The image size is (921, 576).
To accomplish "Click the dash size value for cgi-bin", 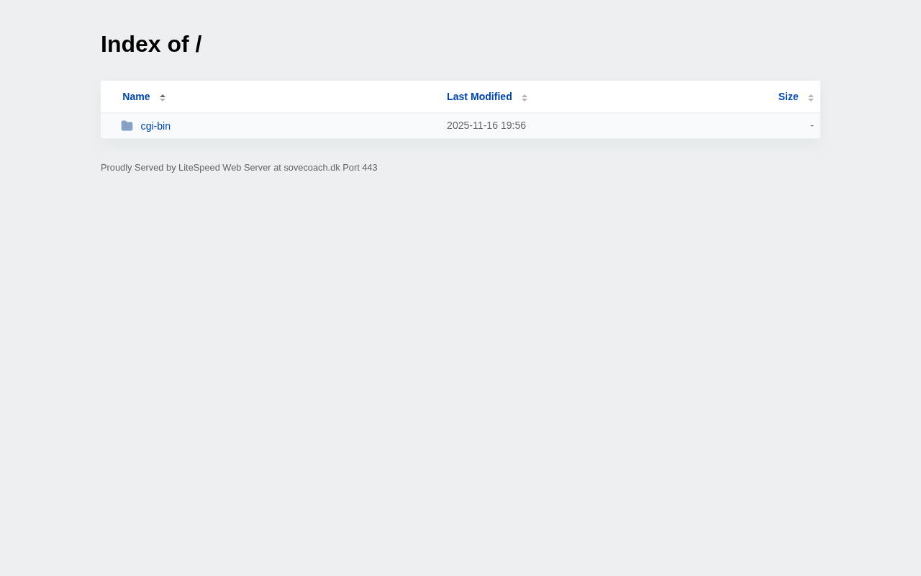I will tap(812, 125).
